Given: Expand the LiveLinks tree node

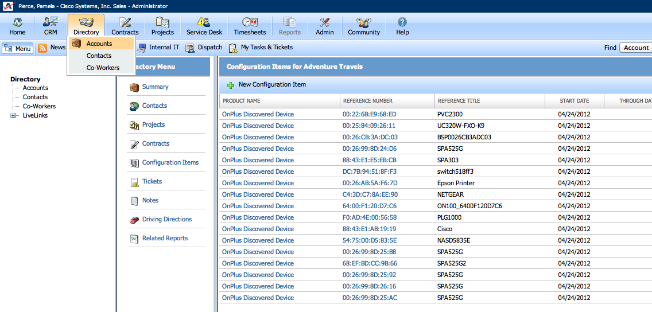Looking at the screenshot, I should tap(13, 115).
